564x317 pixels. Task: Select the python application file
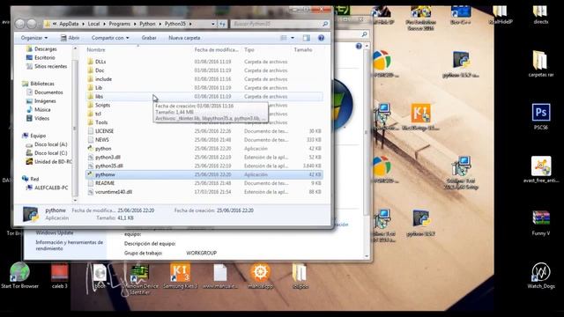tap(103, 149)
